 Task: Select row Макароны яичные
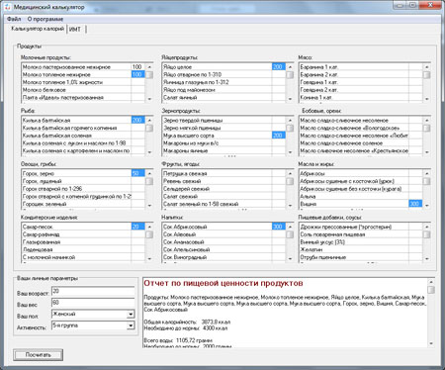tap(223, 150)
